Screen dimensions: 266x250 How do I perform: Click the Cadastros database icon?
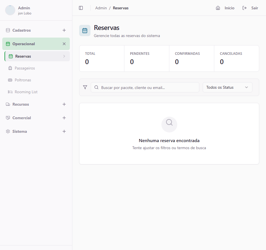pos(8,30)
